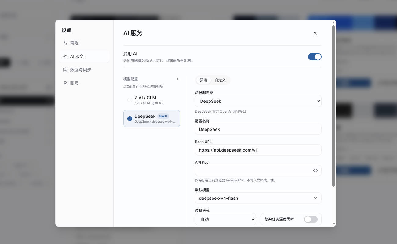Click the Z.AI / GLM configuration name
This screenshot has width=397, height=244.
[x=145, y=98]
